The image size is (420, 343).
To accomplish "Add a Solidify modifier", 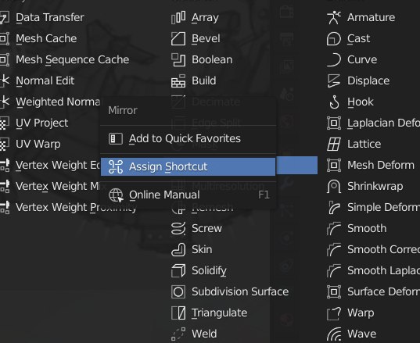I will click(209, 271).
